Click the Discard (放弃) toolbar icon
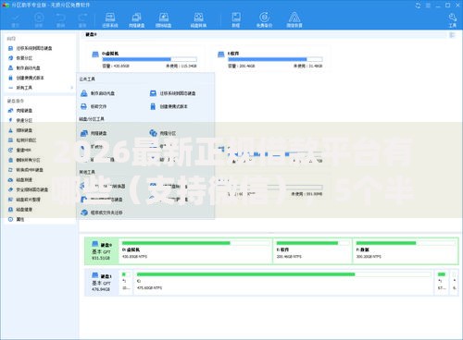Screen dimensions: 463x340 coord(39,20)
